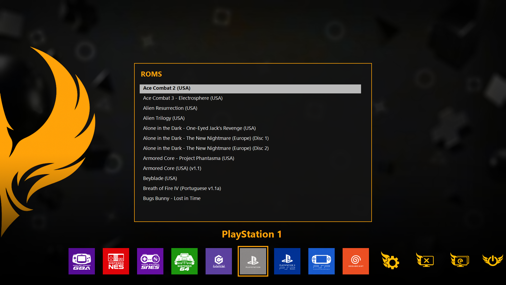Screen dimensions: 506x285
Task: Click the winged power icon
Action: (x=493, y=260)
